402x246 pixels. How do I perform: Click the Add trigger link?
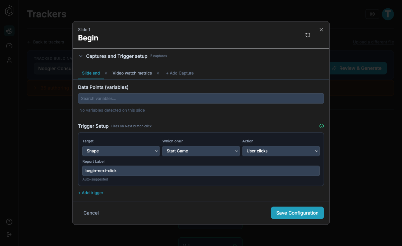(x=91, y=193)
